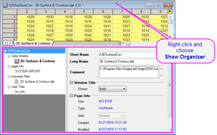
Task: Maximize the A3DSurfaceCon window
Action: point(158,5)
